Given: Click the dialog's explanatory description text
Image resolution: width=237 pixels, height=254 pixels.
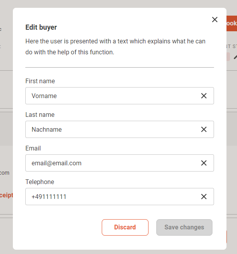Looking at the screenshot, I should tap(115, 47).
